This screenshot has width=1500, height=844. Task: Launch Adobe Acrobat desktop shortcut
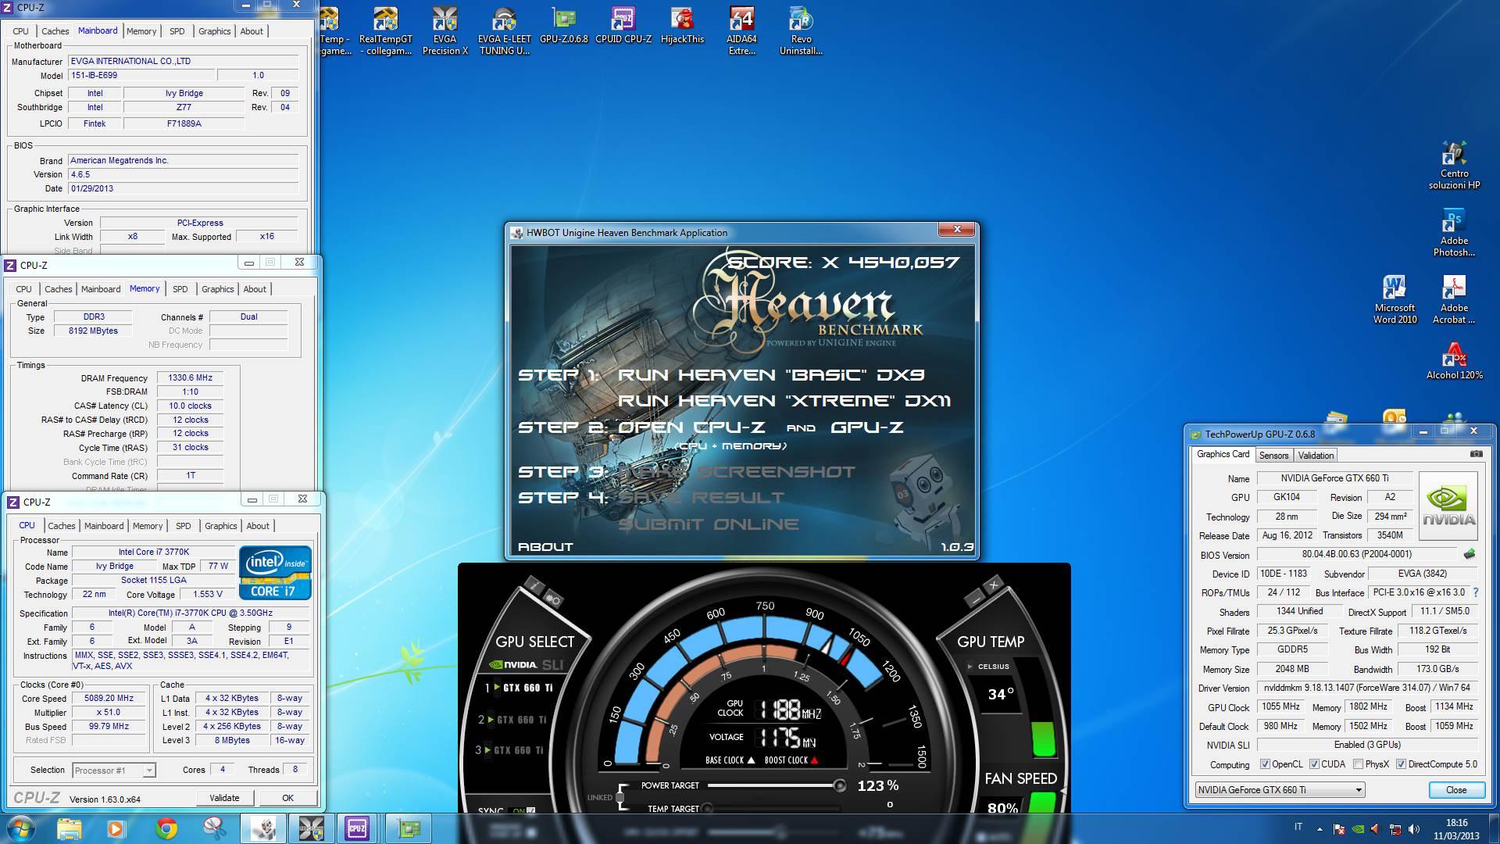click(x=1454, y=300)
